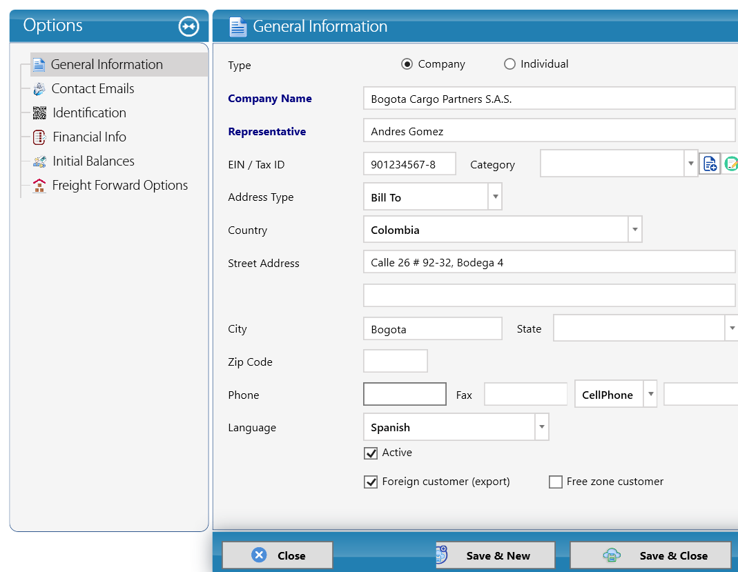Open the Language dropdown
The height and width of the screenshot is (572, 738).
[542, 426]
